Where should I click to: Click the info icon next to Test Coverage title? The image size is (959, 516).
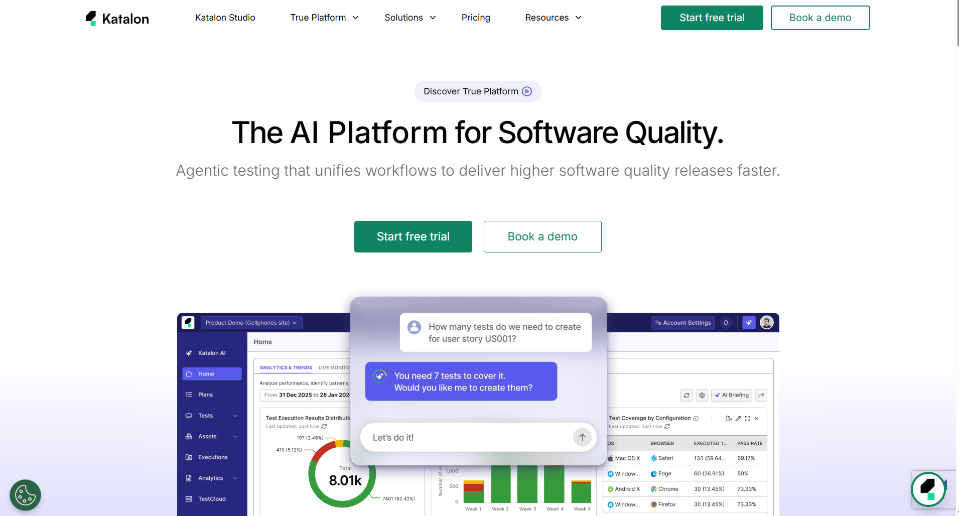696,418
